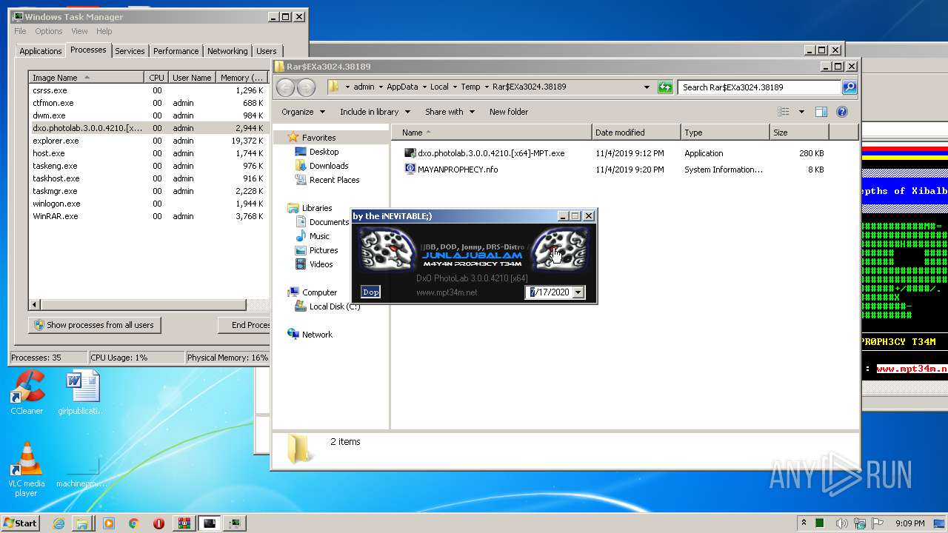
Task: Open the view options dropdown arrow
Action: tap(801, 112)
